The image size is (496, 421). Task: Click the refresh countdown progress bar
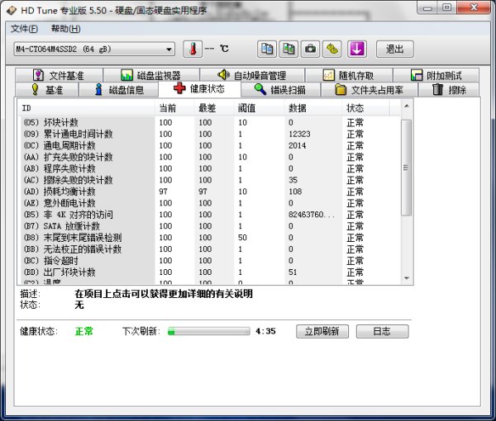[209, 331]
